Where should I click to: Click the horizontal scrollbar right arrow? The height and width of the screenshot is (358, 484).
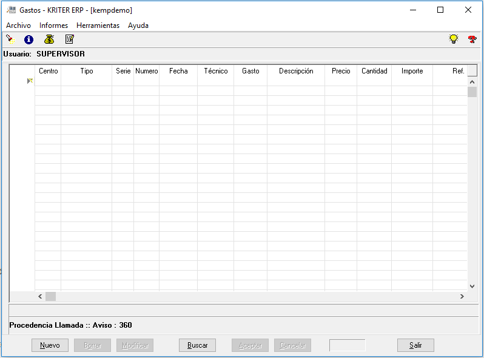click(462, 296)
